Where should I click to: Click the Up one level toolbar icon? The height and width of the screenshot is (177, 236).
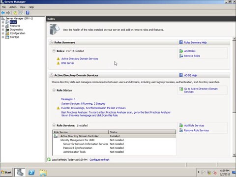tap(15, 13)
